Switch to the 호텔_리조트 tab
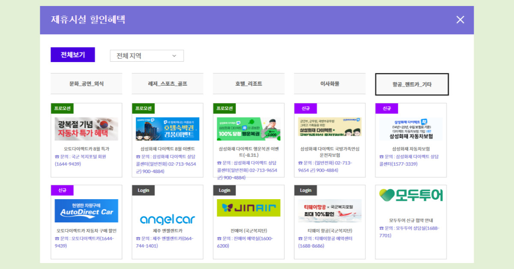Image resolution: width=514 pixels, height=269 pixels. pyautogui.click(x=248, y=84)
